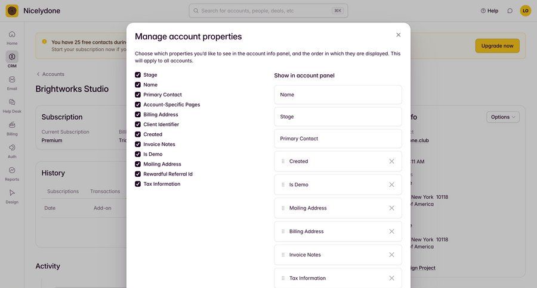Click the Show in account panel heading
537x288 pixels.
(304, 76)
